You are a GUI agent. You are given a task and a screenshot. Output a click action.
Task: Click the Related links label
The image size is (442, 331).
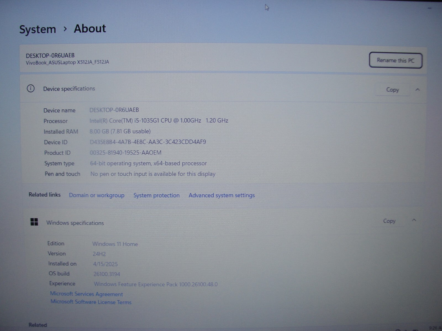[x=44, y=195]
